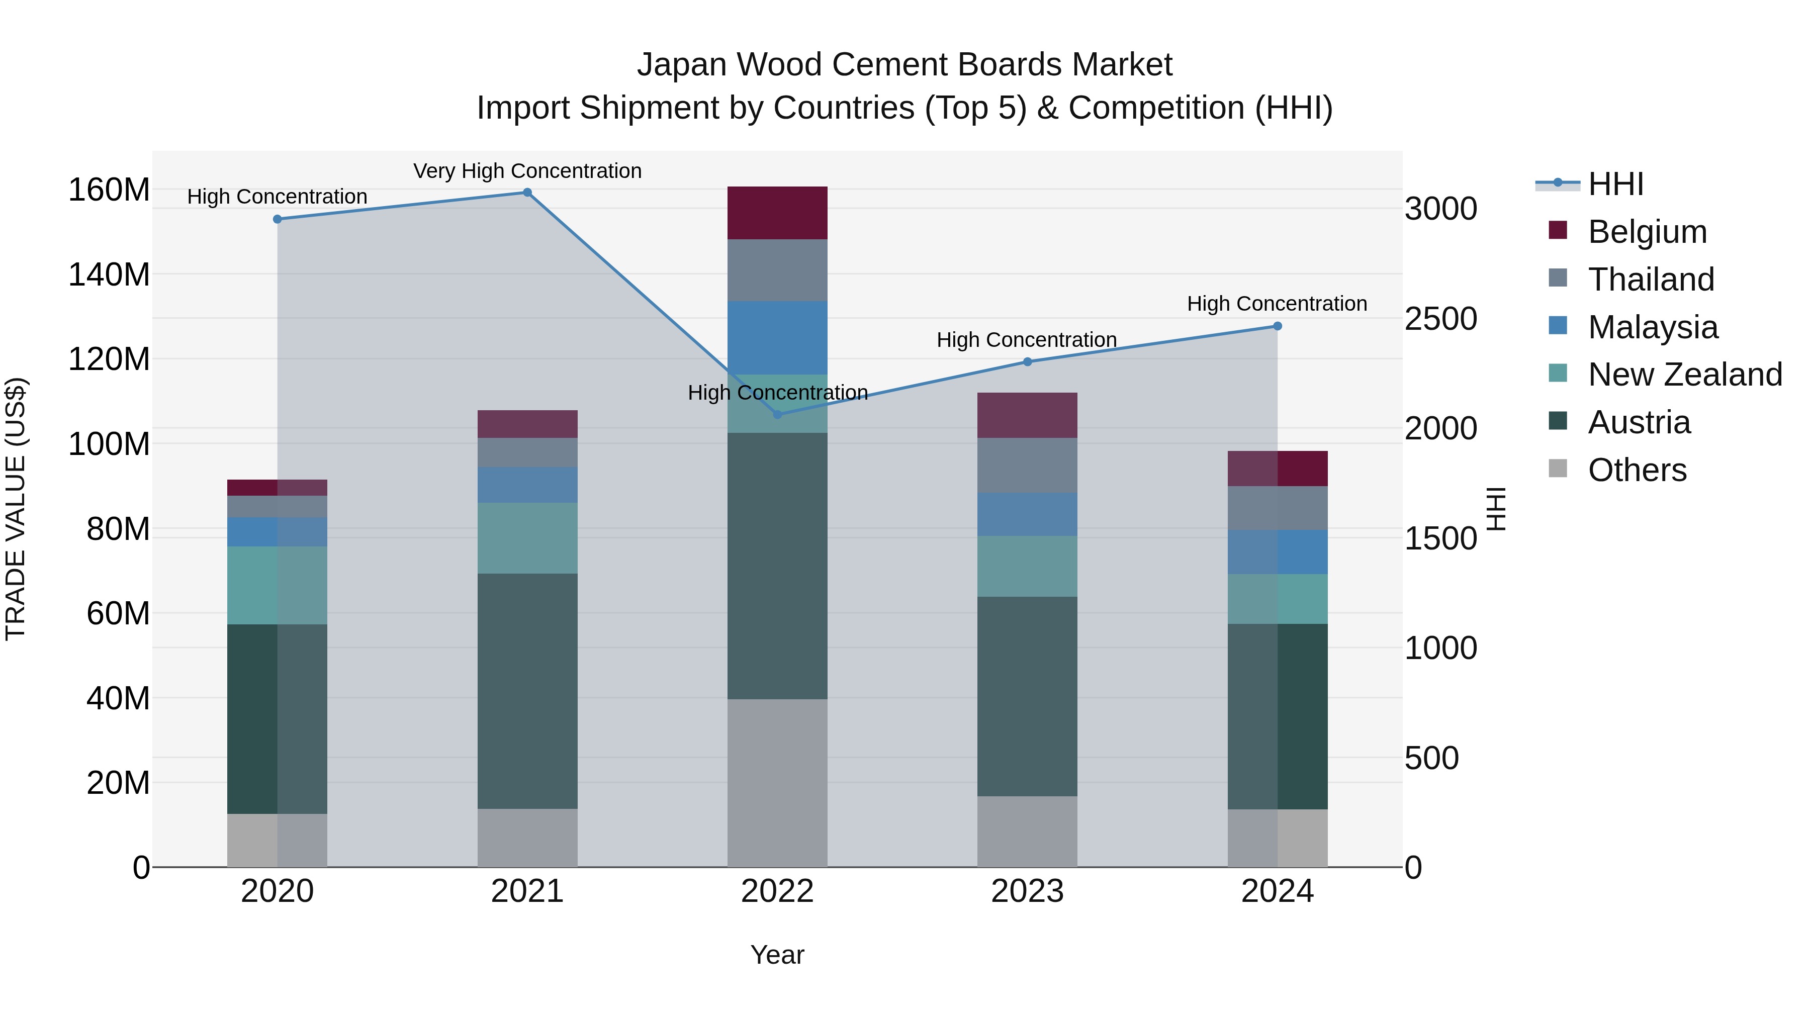Toggle Others series in the legend
Image resolution: width=1810 pixels, height=1018 pixels.
click(x=1617, y=470)
